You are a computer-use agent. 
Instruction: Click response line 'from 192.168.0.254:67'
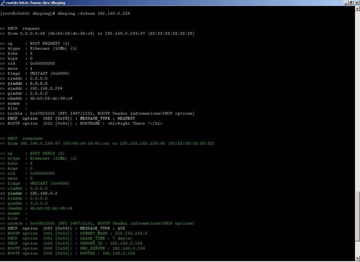107,143
